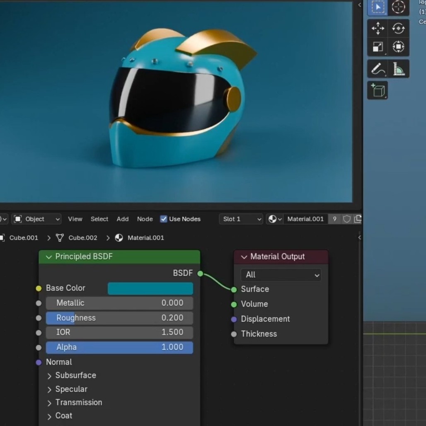The image size is (426, 426).
Task: Open the Node menu in the header
Action: point(145,219)
